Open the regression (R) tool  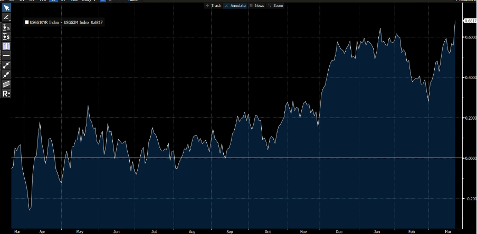tap(6, 93)
